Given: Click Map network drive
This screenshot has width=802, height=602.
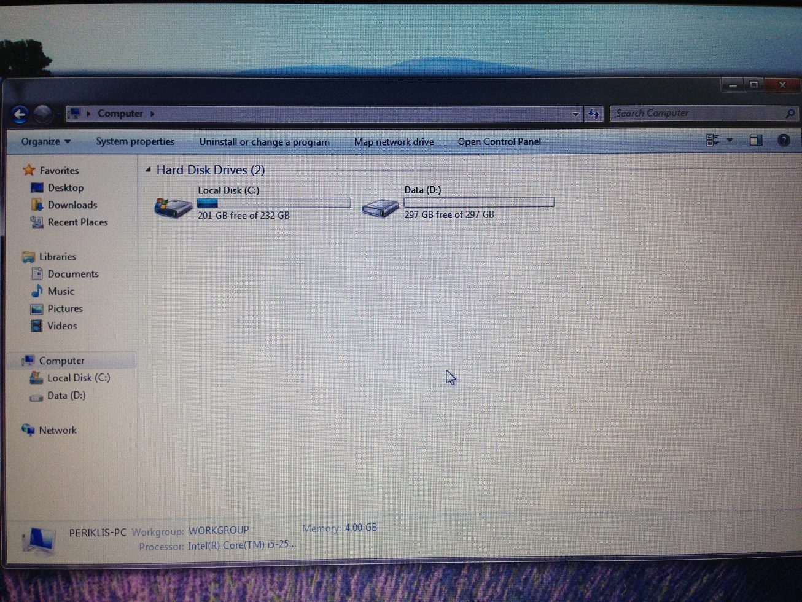Looking at the screenshot, I should [394, 142].
